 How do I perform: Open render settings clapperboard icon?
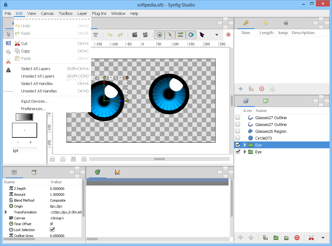(x=135, y=35)
